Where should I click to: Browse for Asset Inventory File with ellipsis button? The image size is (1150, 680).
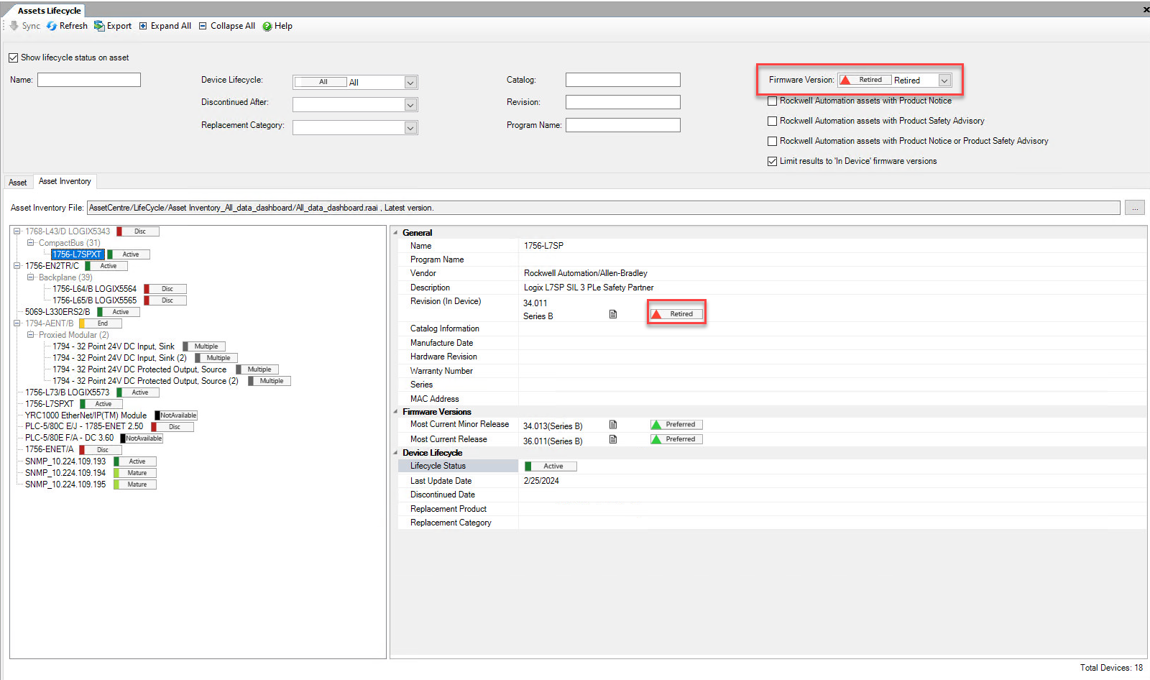tap(1135, 208)
